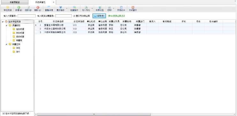Select 华中 in the category tree
Image resolution: width=237 pixels, height=116 pixels.
pyautogui.click(x=18, y=52)
